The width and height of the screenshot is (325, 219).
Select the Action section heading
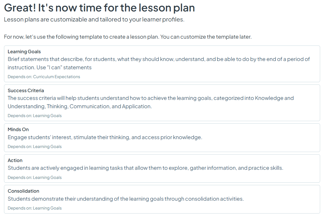(15, 160)
